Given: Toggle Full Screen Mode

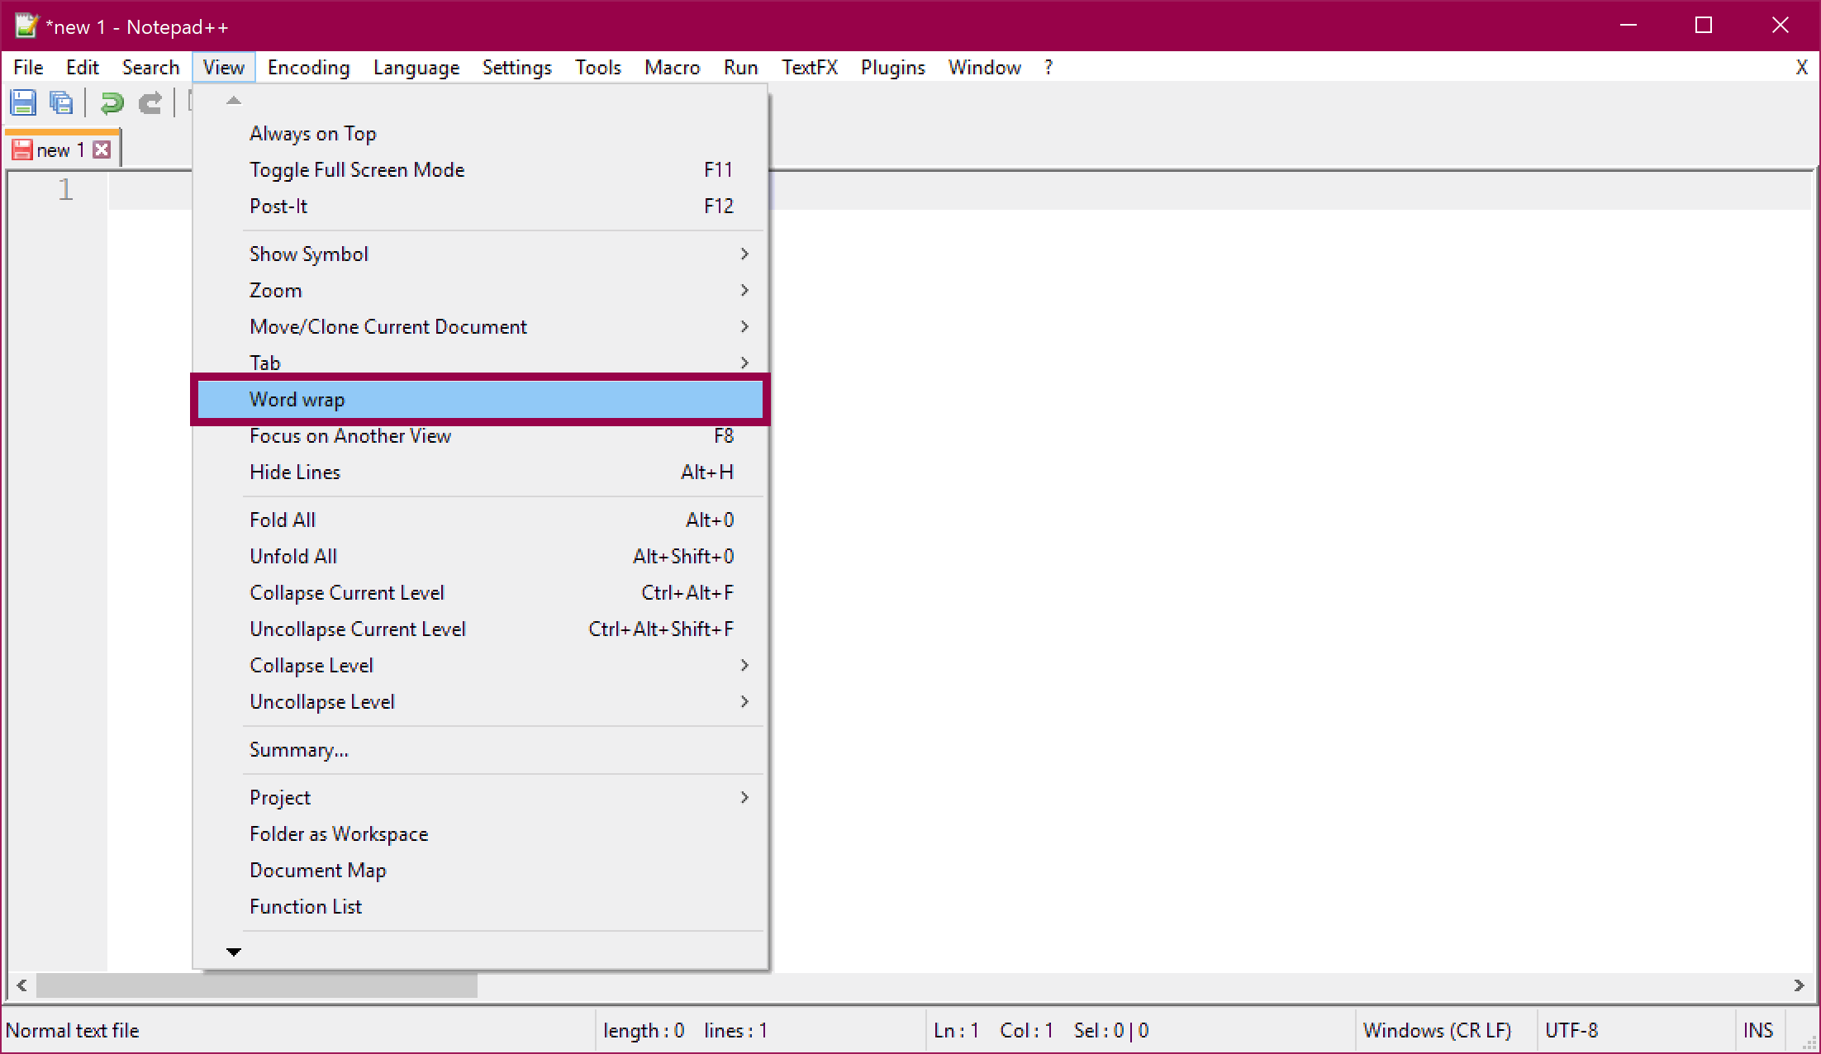Looking at the screenshot, I should [357, 170].
